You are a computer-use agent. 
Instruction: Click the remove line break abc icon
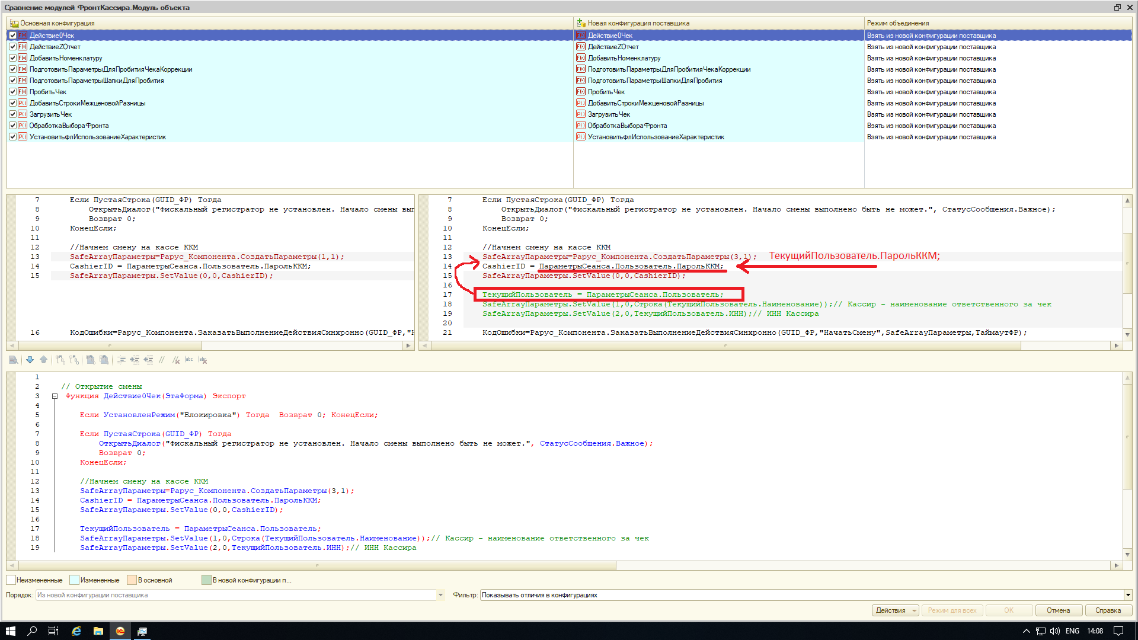pyautogui.click(x=203, y=360)
